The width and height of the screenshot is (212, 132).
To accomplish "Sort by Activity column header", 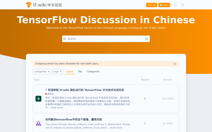I will [167, 80].
